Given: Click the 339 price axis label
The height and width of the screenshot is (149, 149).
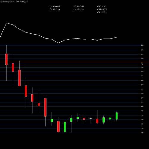Looking at the screenshot, I should pyautogui.click(x=142, y=50).
